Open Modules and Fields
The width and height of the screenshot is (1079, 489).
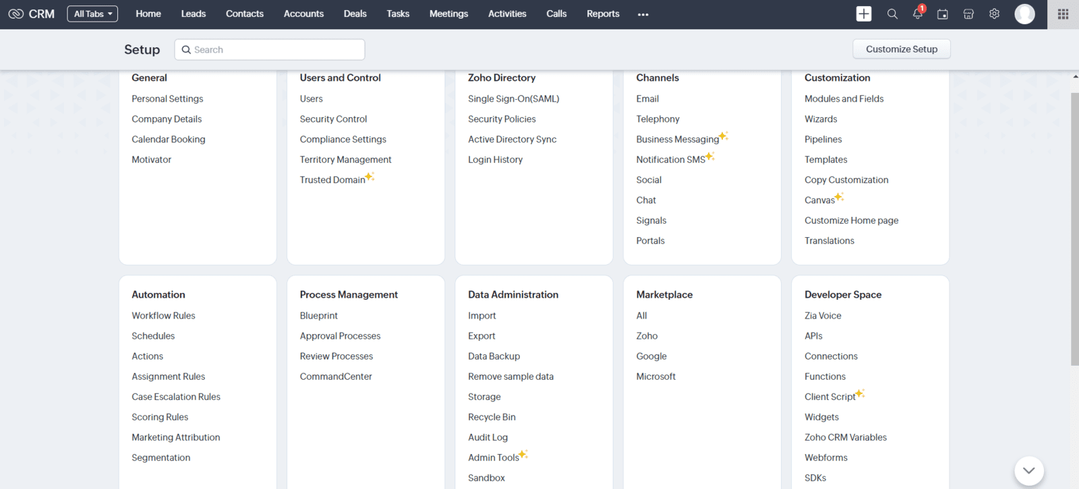pos(844,98)
